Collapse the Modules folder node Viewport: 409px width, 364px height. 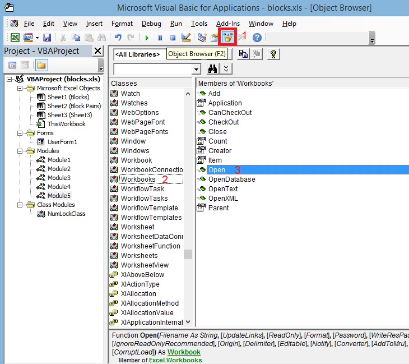[20, 151]
